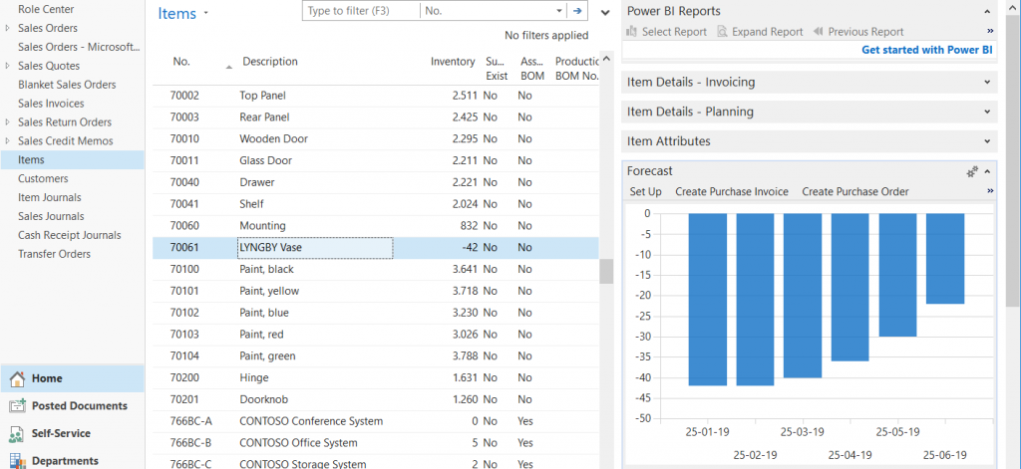Screen dimensions: 1021x469
Task: Click the Expand Report icon
Action: click(722, 32)
